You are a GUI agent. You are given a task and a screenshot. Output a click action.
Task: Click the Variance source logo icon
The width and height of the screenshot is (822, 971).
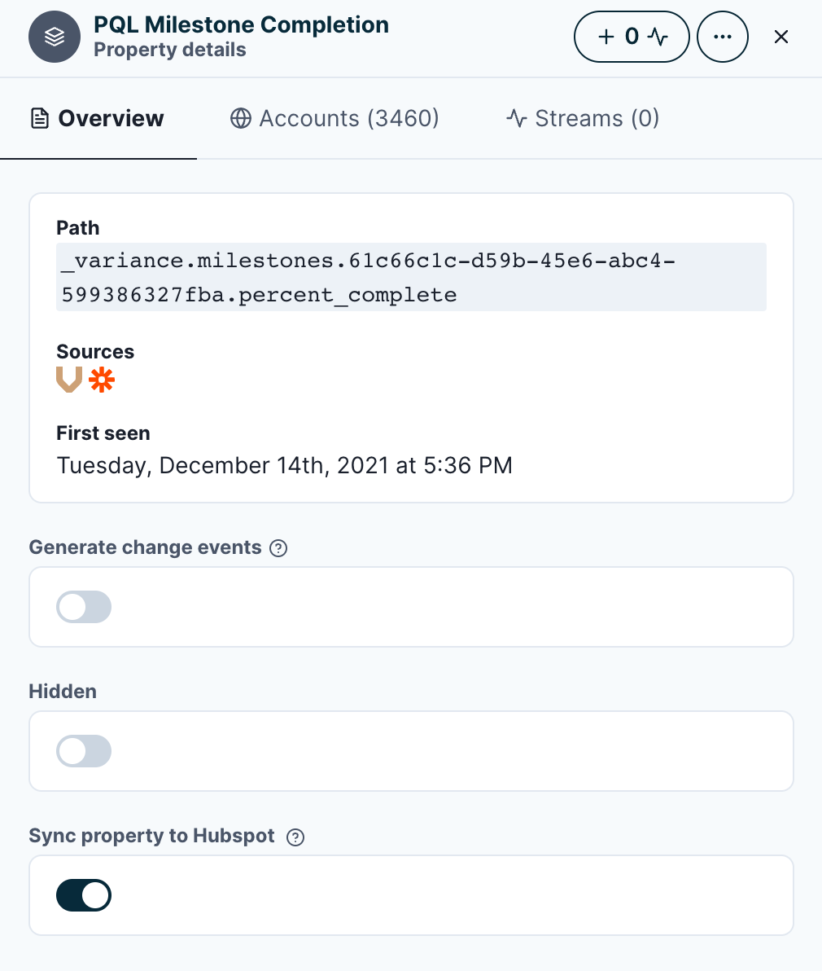point(69,380)
